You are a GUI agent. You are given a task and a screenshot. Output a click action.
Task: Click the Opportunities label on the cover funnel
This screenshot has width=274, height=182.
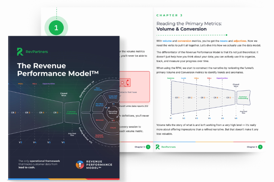pos(49,84)
